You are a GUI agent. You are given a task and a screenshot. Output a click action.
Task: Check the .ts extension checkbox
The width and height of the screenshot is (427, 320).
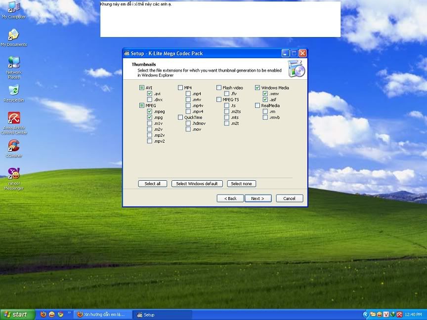point(227,105)
